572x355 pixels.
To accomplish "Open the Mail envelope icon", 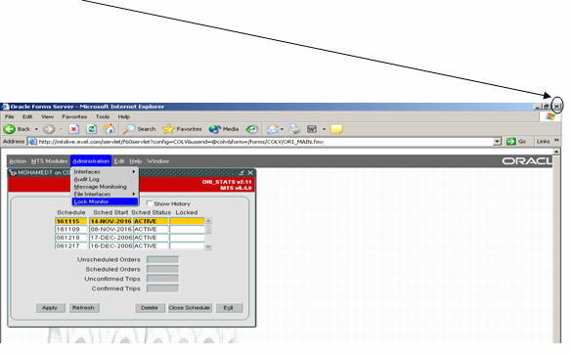I will click(273, 129).
